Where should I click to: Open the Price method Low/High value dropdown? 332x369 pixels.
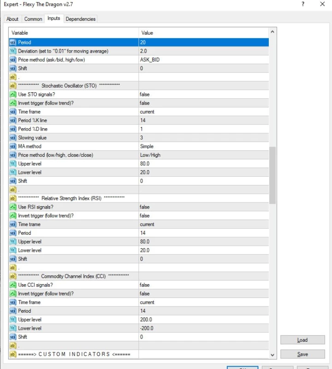(x=203, y=155)
